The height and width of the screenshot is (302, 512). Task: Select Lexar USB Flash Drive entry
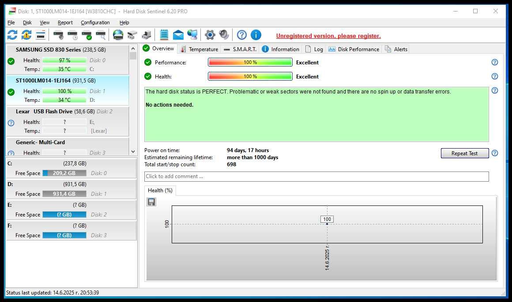[x=68, y=121]
